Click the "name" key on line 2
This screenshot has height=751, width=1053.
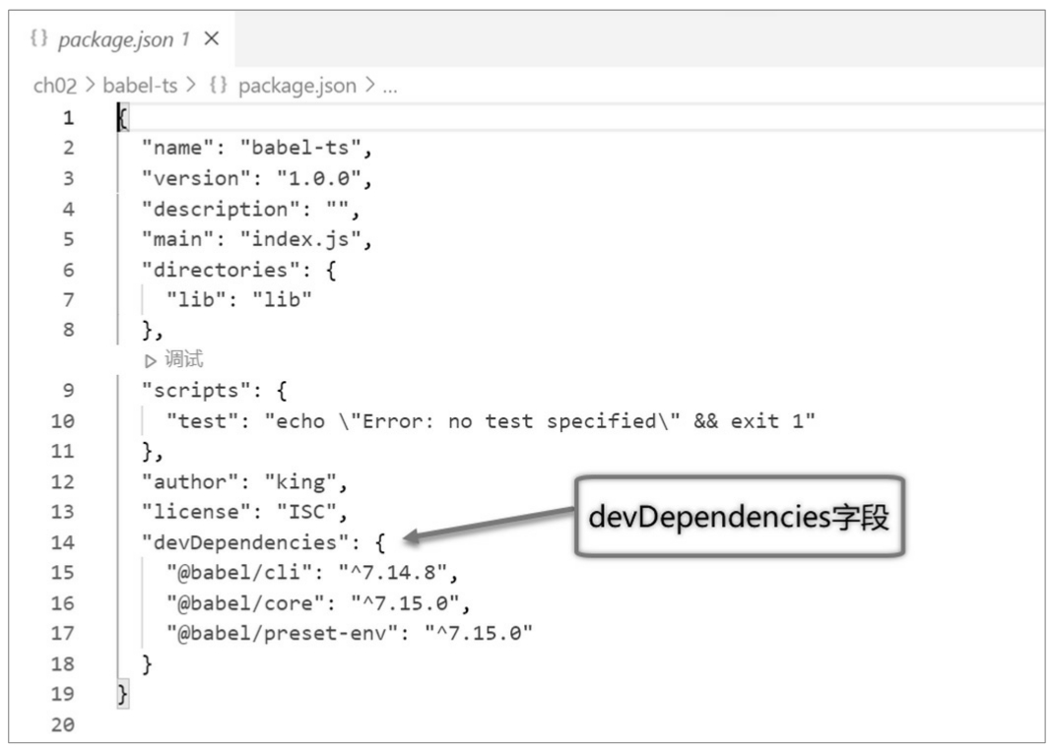pyautogui.click(x=178, y=148)
